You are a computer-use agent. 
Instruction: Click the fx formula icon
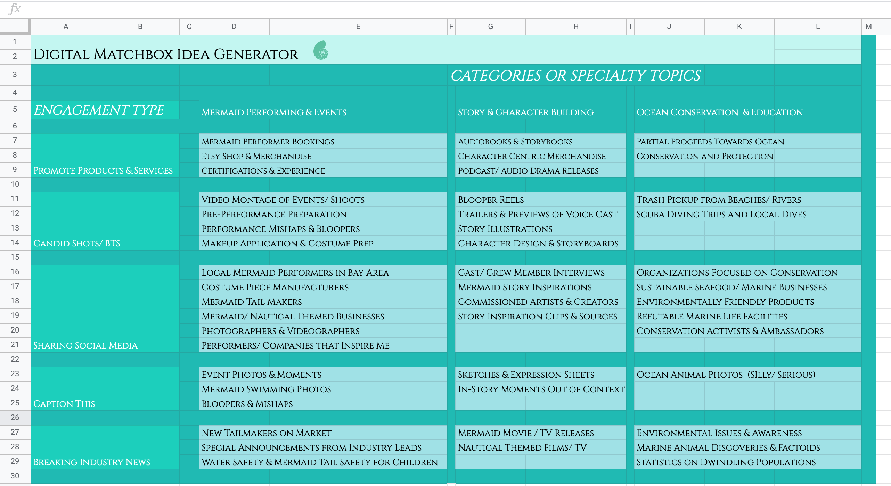15,8
